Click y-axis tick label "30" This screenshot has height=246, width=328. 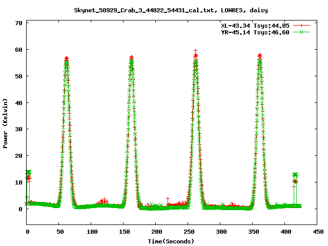click(18, 129)
